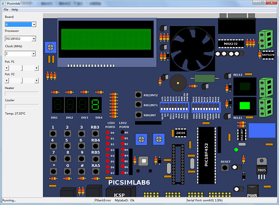Screen dimensions: 279x205
Task: Click right arrow of Pot. P1
Action: coord(36,68)
